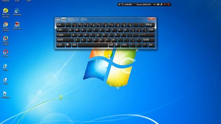Click the semicolon key
221x124 pixels.
129,35
